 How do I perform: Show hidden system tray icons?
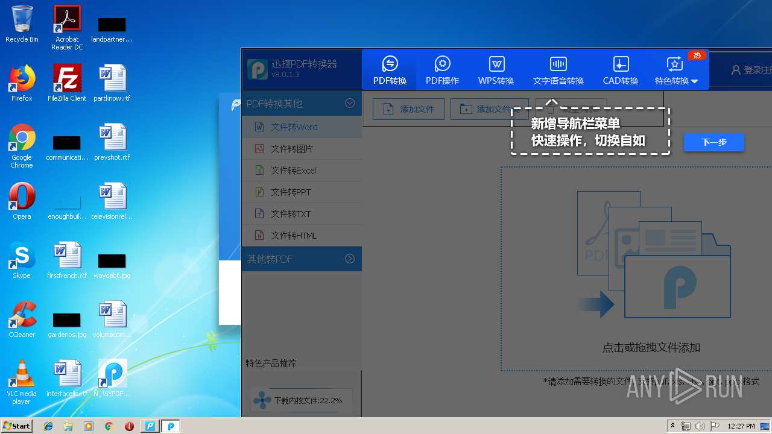(x=673, y=426)
